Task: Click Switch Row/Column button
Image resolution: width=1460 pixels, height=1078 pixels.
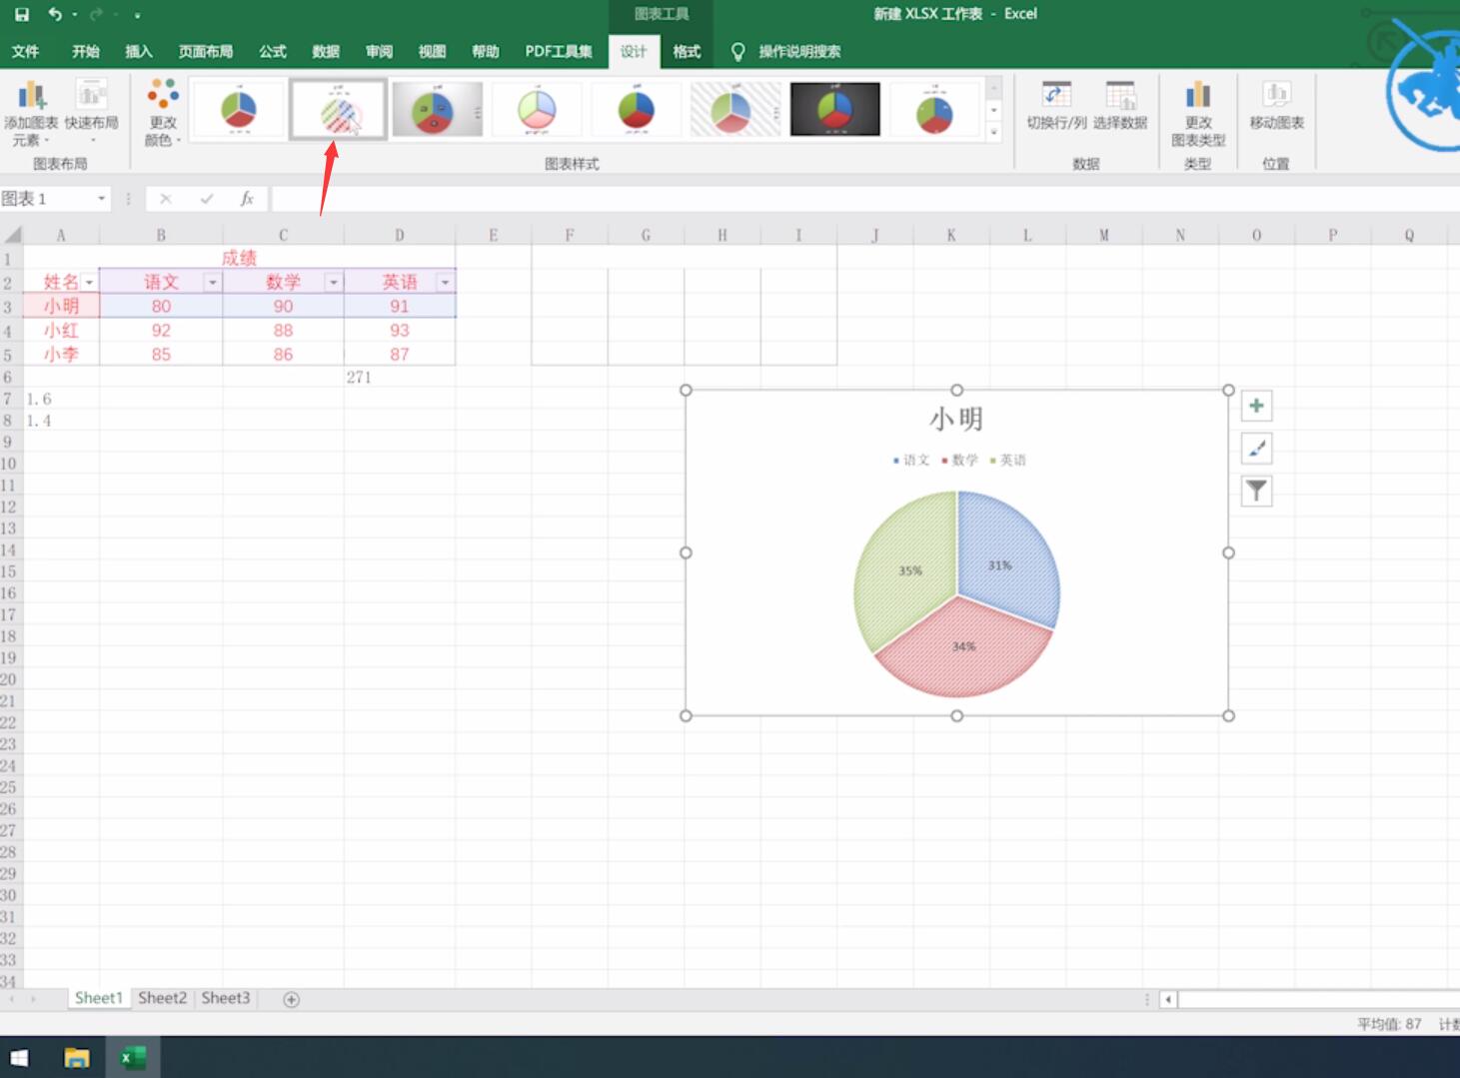Action: coord(1056,106)
